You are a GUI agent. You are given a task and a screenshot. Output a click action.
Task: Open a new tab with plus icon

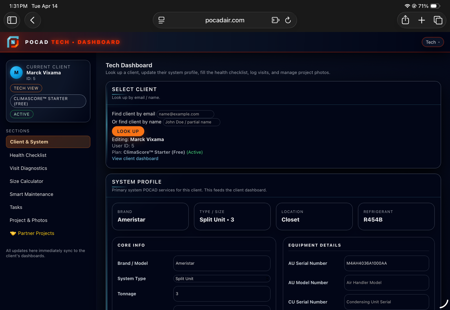coord(422,20)
